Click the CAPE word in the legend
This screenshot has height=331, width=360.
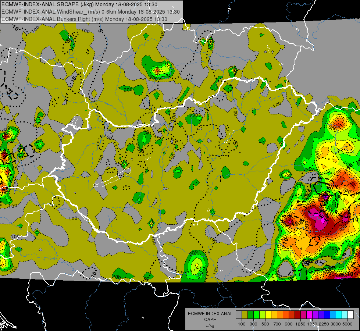pos(210,320)
